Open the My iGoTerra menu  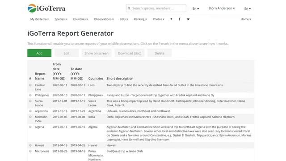[x=39, y=19]
